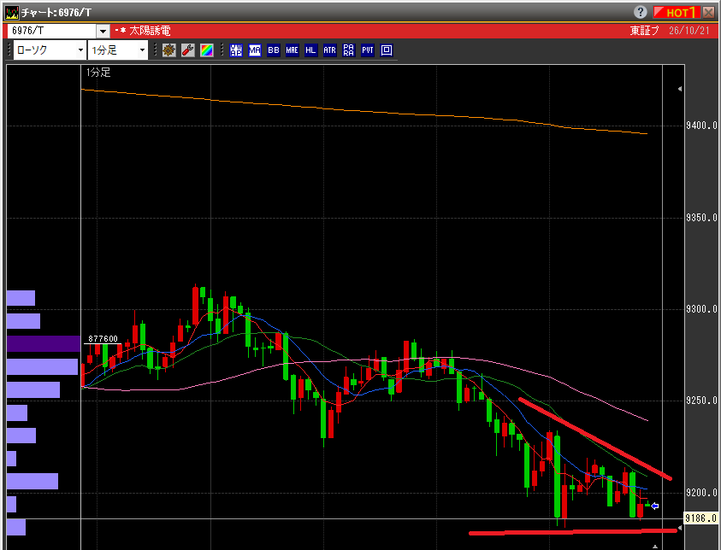This screenshot has width=721, height=550.
Task: Toggle the MAE envelope indicator
Action: point(292,50)
